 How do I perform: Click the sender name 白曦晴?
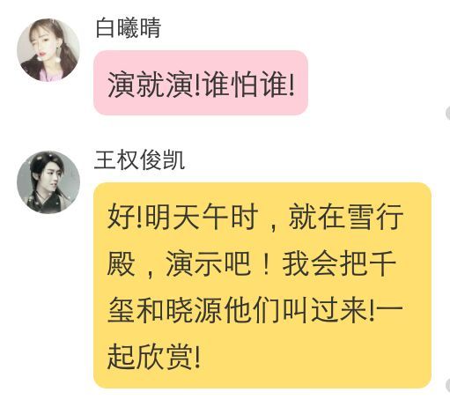[129, 28]
